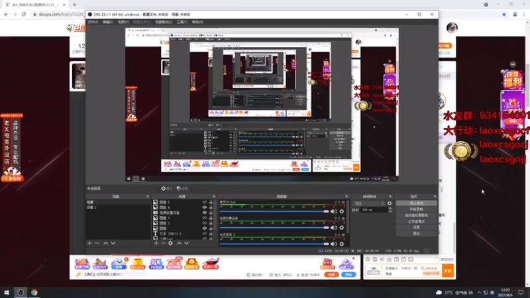This screenshot has height=298, width=530.
Task: Open scene transition properties gear
Action: point(390,203)
